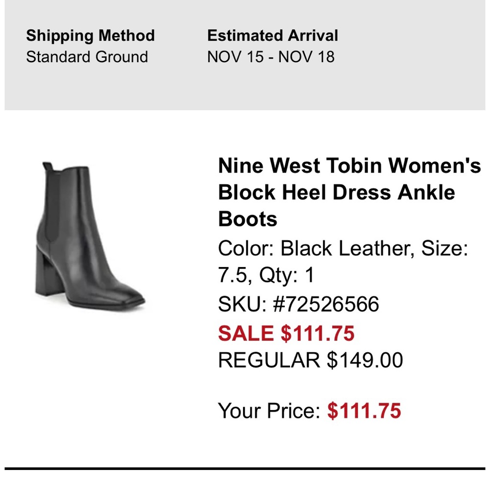Click the Qty: 1 quantity text
This screenshot has width=490, height=490.
287,276
